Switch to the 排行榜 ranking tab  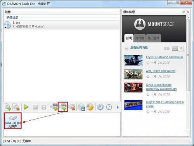click(140, 38)
